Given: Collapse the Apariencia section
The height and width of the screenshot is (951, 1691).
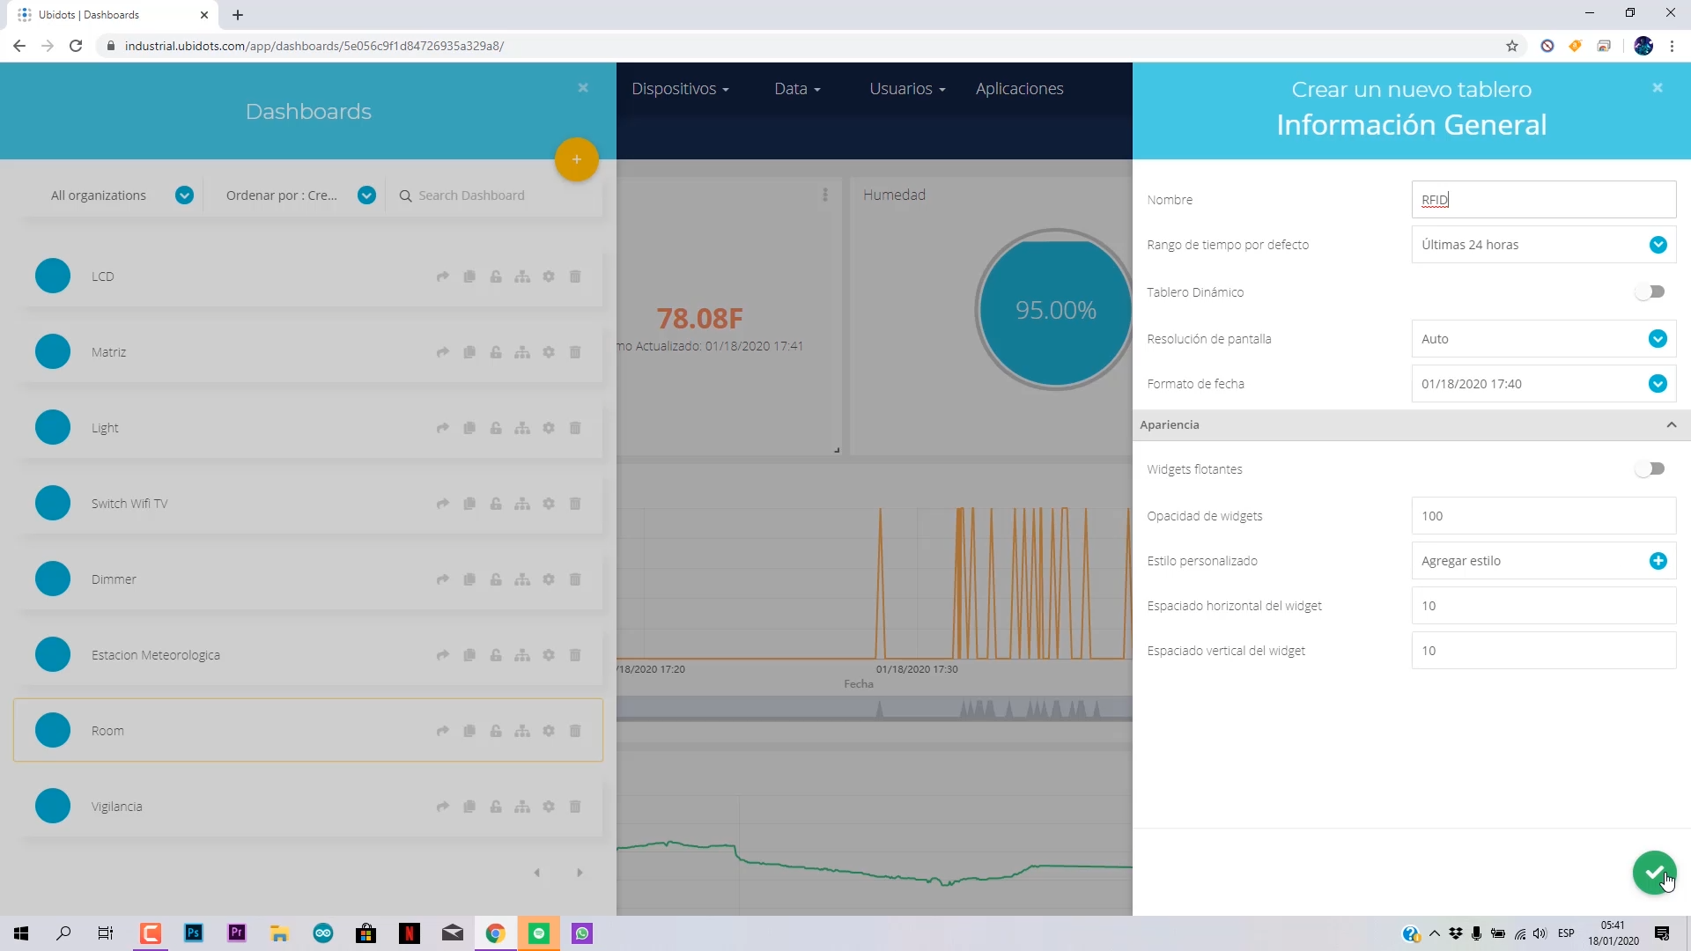Looking at the screenshot, I should click(x=1411, y=424).
